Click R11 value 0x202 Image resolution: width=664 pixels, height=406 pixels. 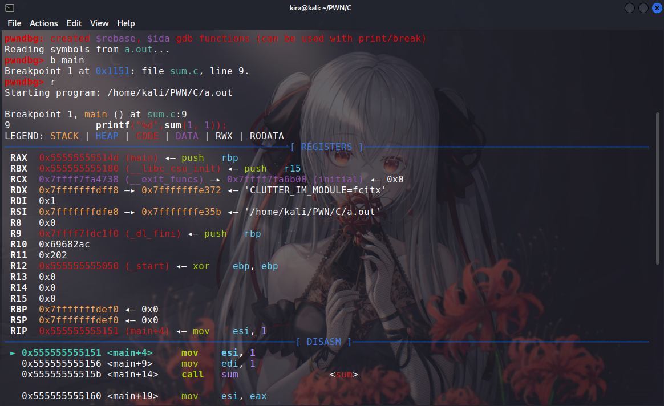coord(53,255)
